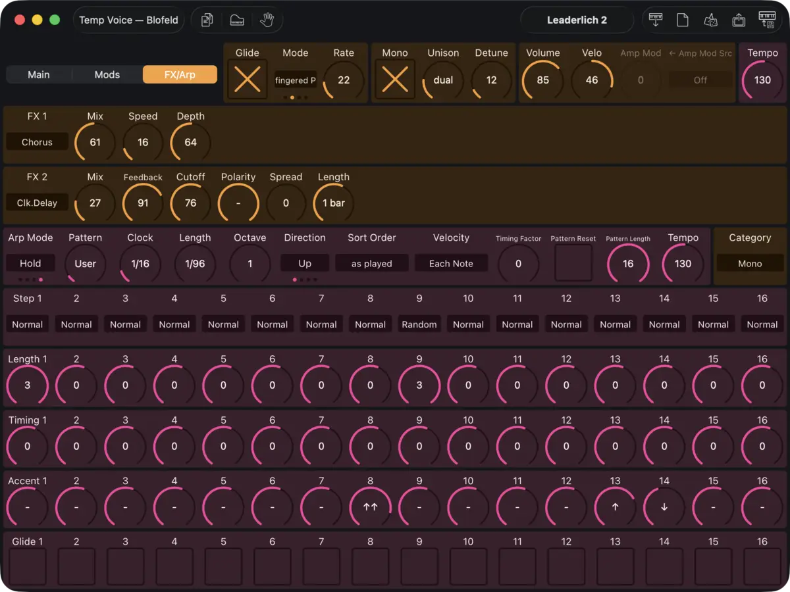The width and height of the screenshot is (790, 592).
Task: Open the Step 1 Normal dropdown
Action: (x=28, y=324)
